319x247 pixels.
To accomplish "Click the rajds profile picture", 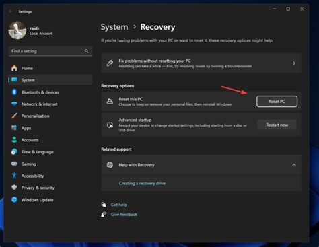I will (x=17, y=30).
